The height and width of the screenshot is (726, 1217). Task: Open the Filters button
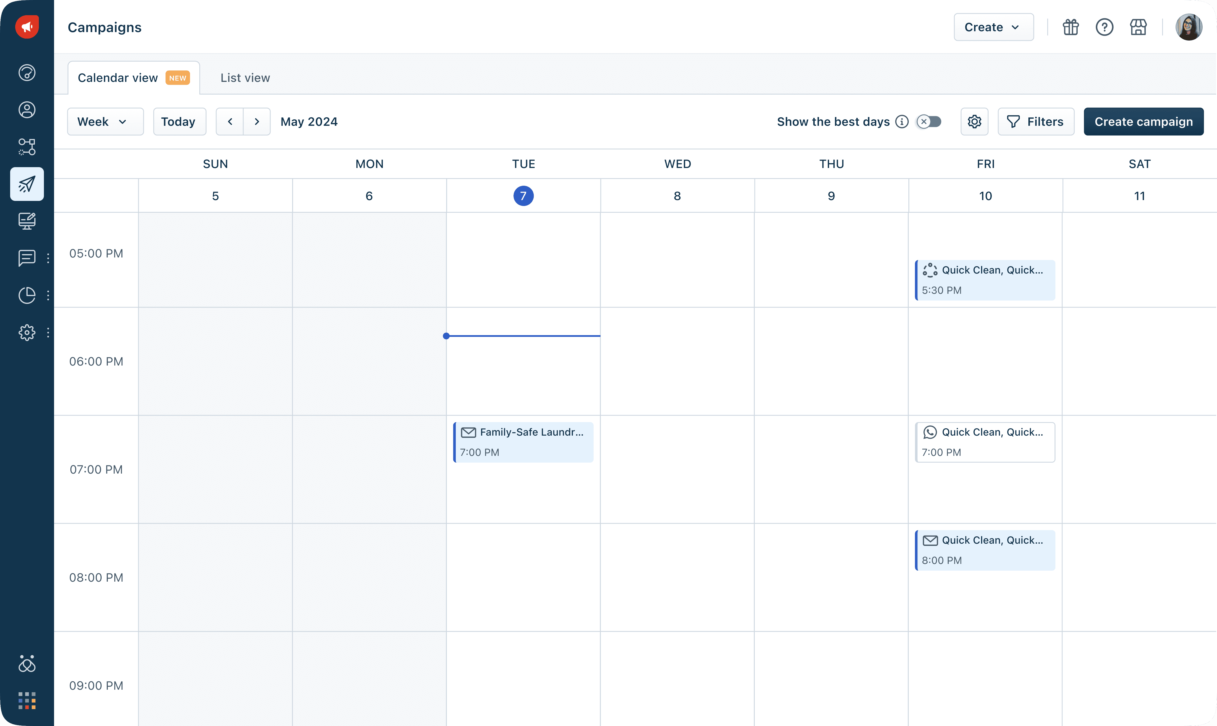[x=1035, y=122]
